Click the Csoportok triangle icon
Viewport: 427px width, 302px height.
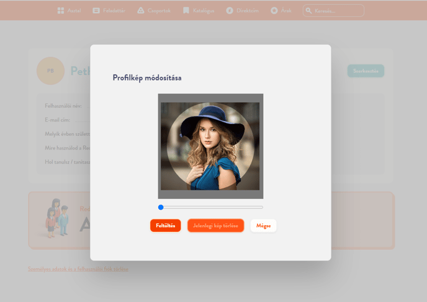pyautogui.click(x=141, y=11)
